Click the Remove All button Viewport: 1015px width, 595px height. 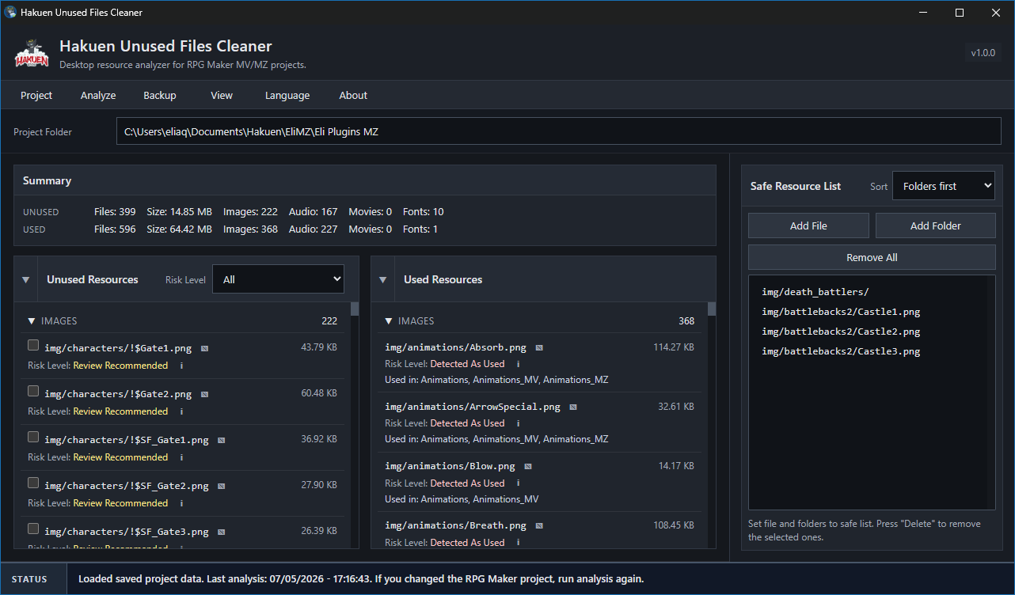(872, 257)
